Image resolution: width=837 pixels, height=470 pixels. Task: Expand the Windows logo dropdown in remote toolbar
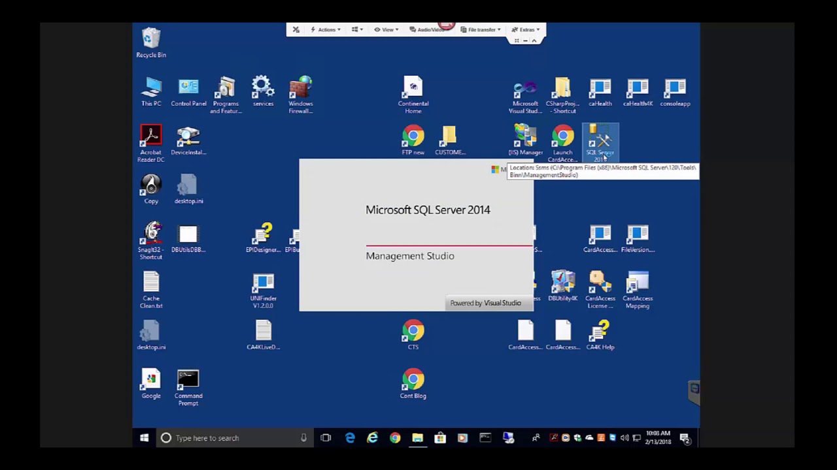point(356,29)
